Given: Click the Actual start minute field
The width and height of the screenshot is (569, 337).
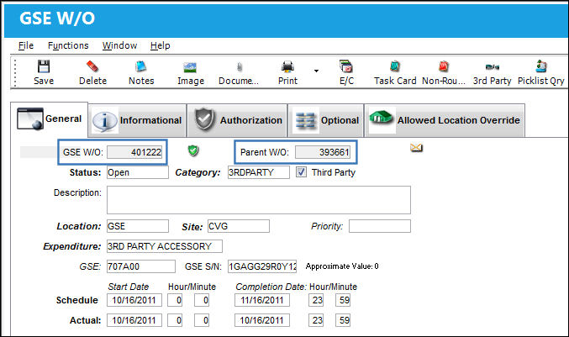Looking at the screenshot, I should coord(202,321).
